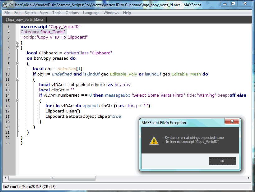255x192 pixels.
Task: Open the Search menu
Action: 30,13
